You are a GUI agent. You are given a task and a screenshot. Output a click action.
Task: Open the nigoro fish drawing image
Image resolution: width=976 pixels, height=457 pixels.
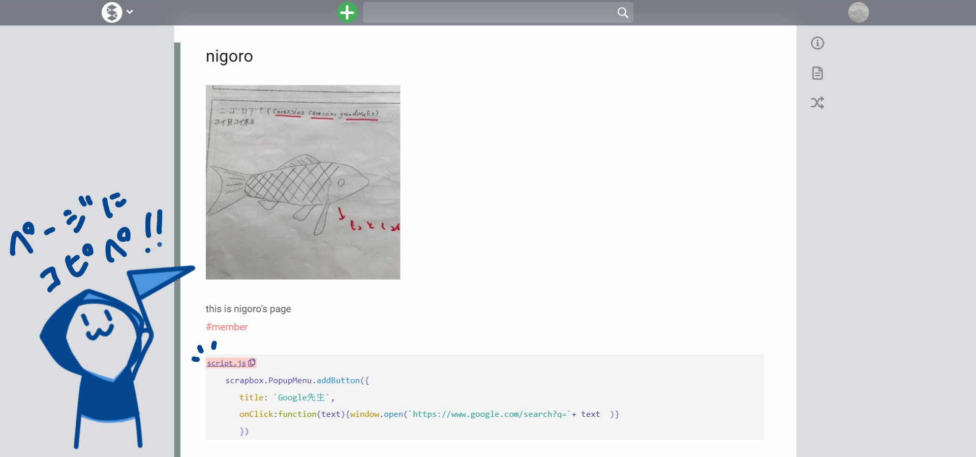[x=303, y=182]
